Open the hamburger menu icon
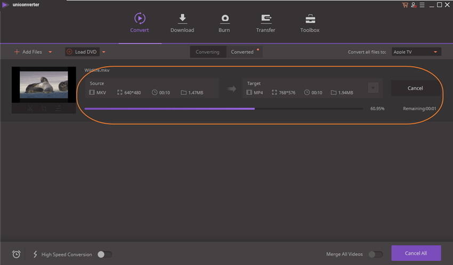This screenshot has width=453, height=265. click(x=422, y=5)
